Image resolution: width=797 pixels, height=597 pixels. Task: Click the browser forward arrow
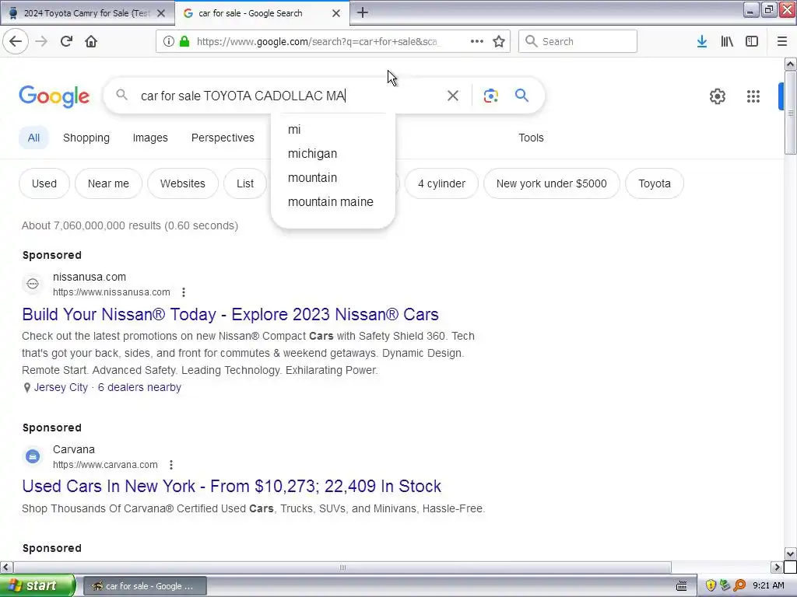point(41,41)
